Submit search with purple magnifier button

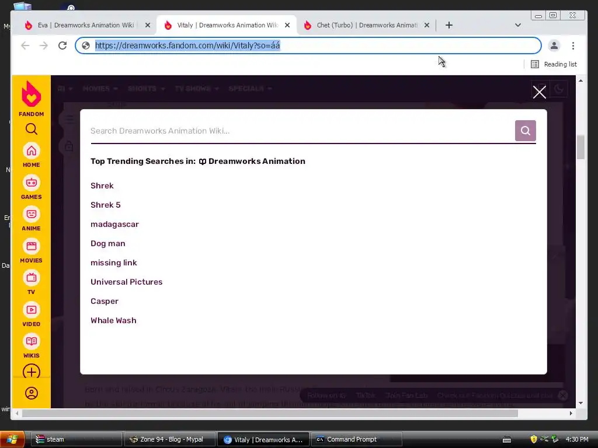pos(525,131)
